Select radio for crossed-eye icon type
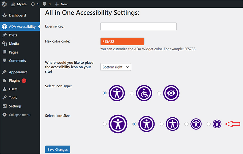This screenshot has width=243, height=154. click(159, 93)
